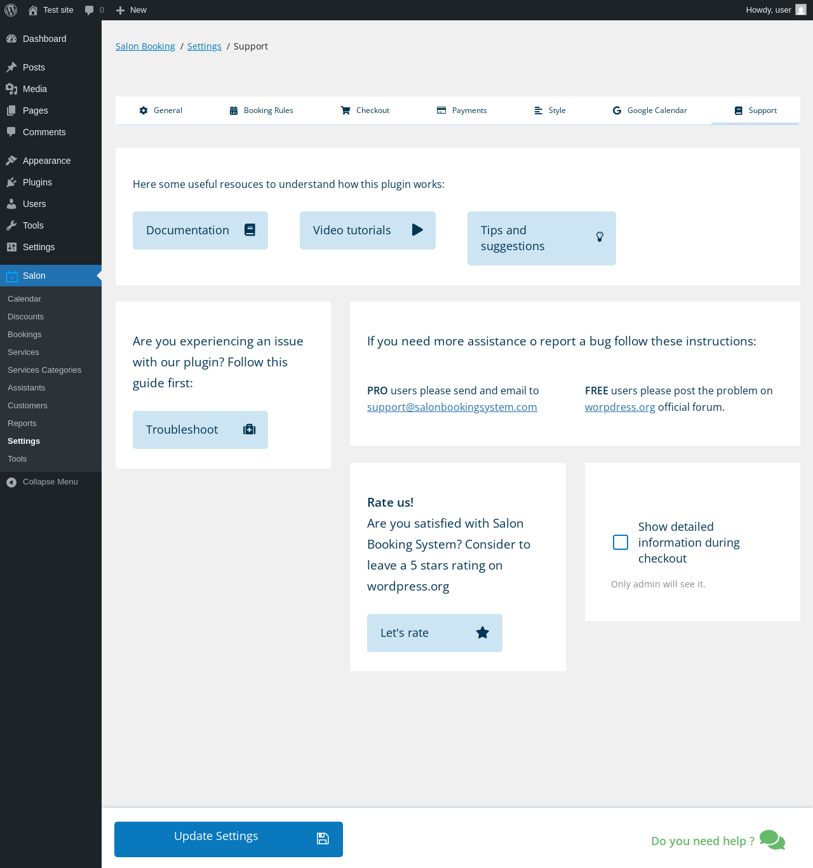Click the Dashboard gauge icon
813x868 pixels.
(x=11, y=39)
